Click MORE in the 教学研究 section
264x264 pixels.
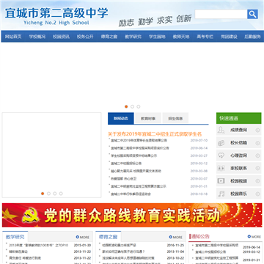(83, 237)
